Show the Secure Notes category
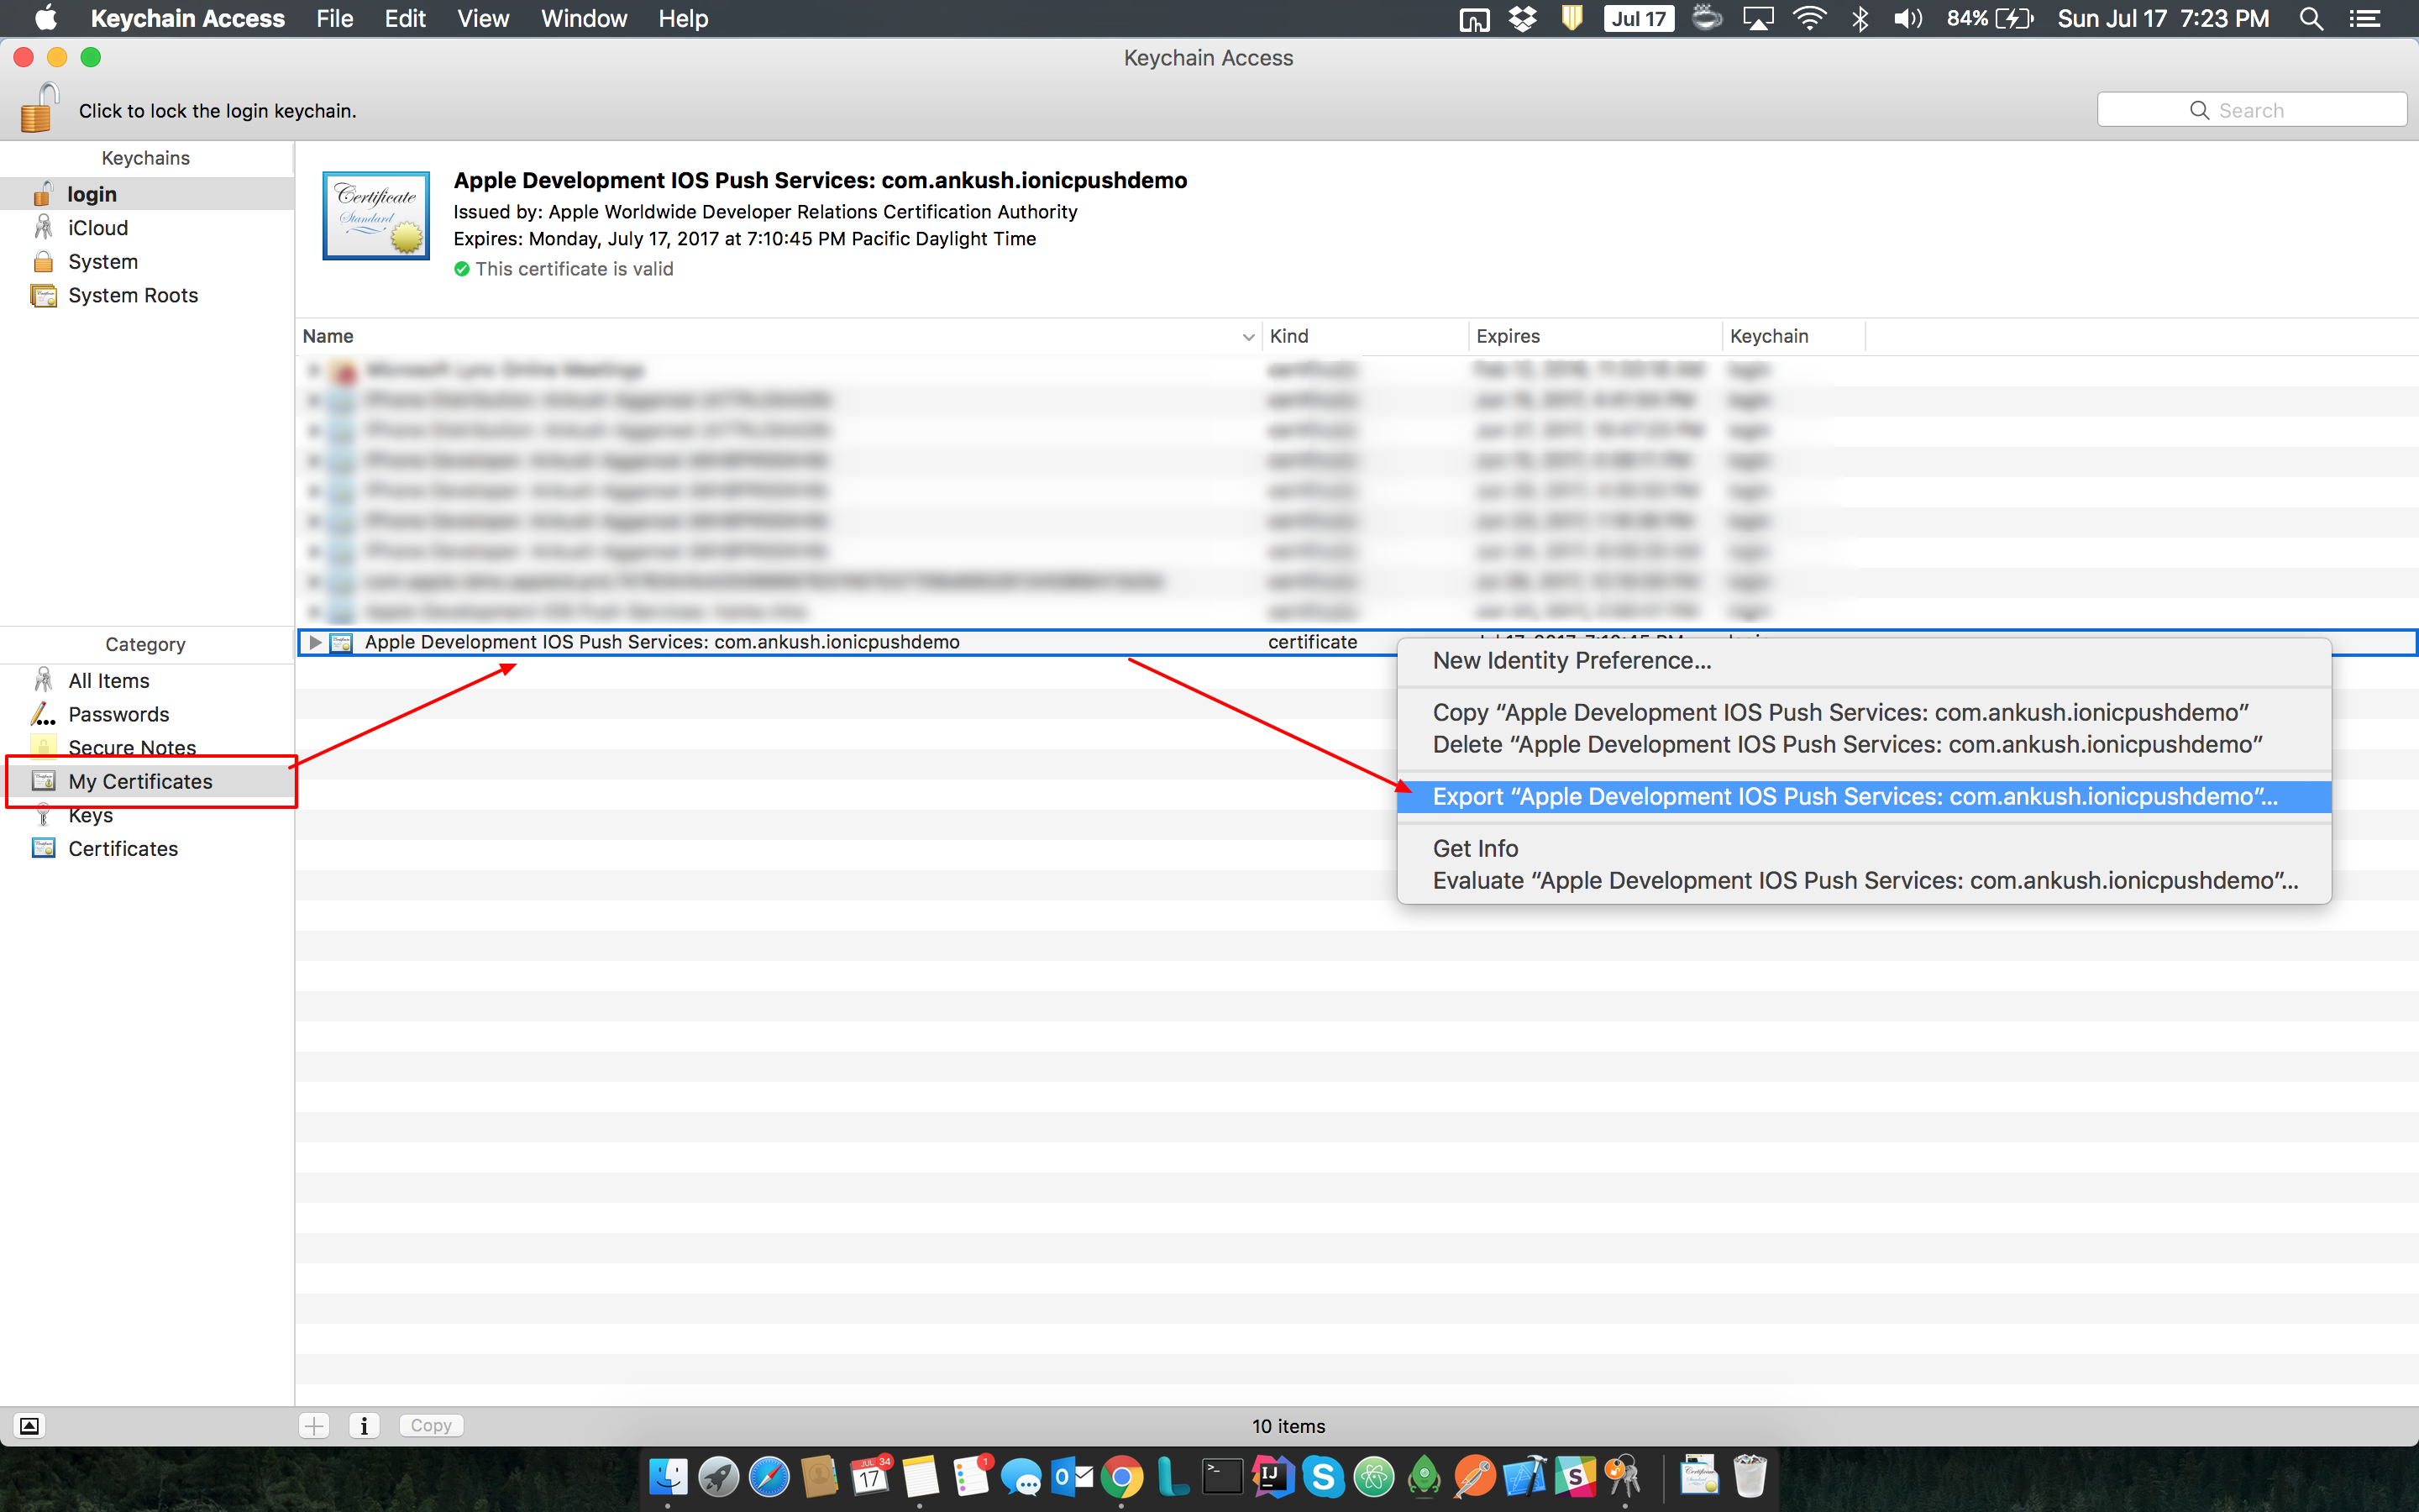The width and height of the screenshot is (2419, 1512). pyautogui.click(x=147, y=747)
